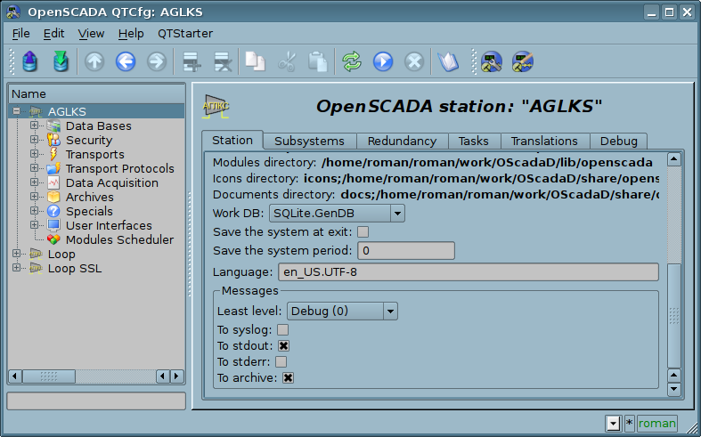Click the tree's horizontal scrollbar handle
This screenshot has height=437, width=701.
tap(48, 376)
